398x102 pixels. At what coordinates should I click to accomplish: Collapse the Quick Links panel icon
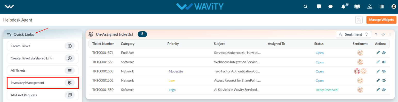coord(9,34)
